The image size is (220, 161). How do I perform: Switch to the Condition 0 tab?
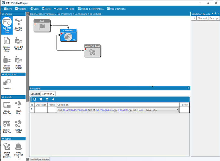point(48,94)
